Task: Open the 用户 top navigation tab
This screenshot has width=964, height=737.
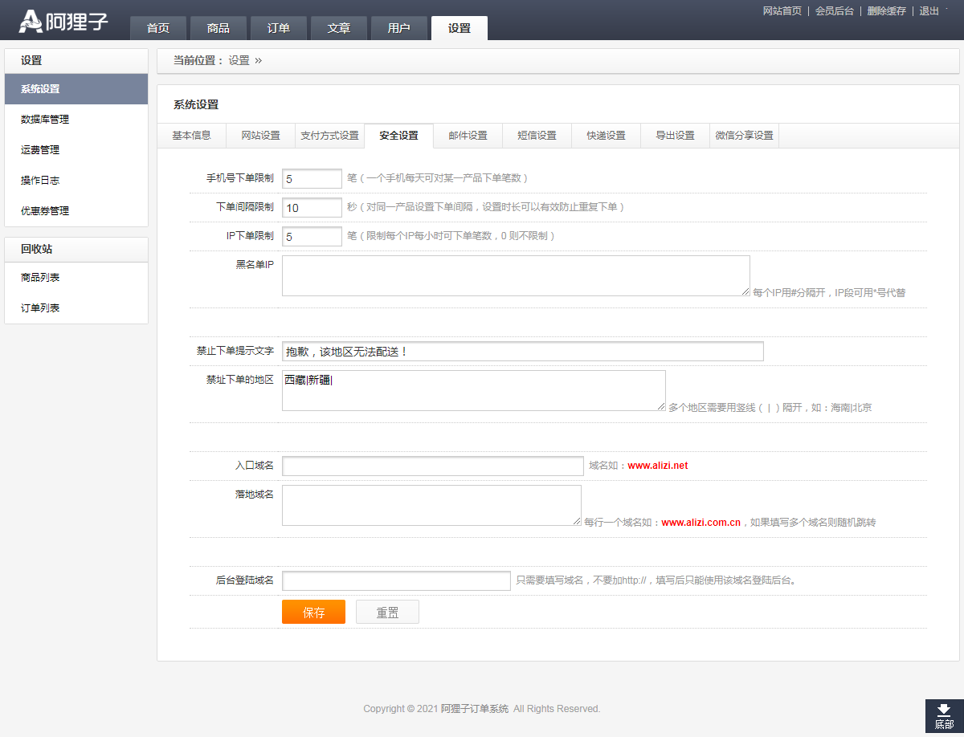Action: 398,28
